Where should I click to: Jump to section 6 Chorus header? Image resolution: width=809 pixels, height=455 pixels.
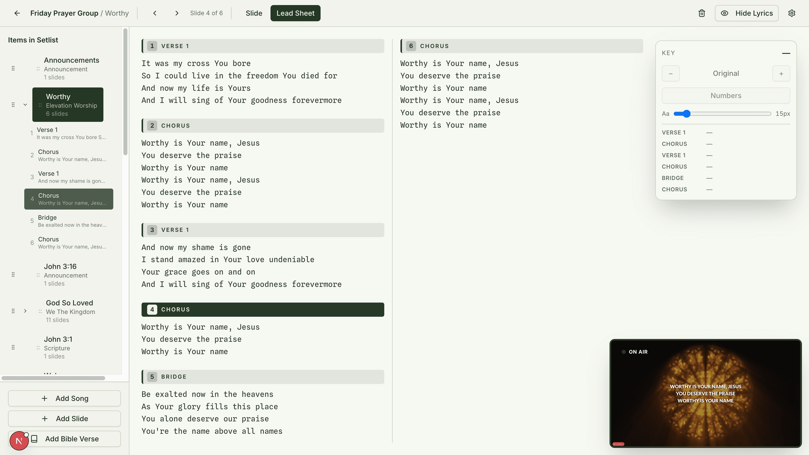(522, 46)
